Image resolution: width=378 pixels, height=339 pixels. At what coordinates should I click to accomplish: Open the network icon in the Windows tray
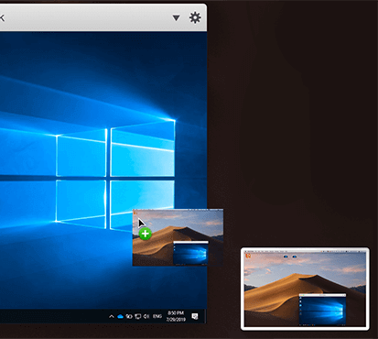click(x=138, y=316)
